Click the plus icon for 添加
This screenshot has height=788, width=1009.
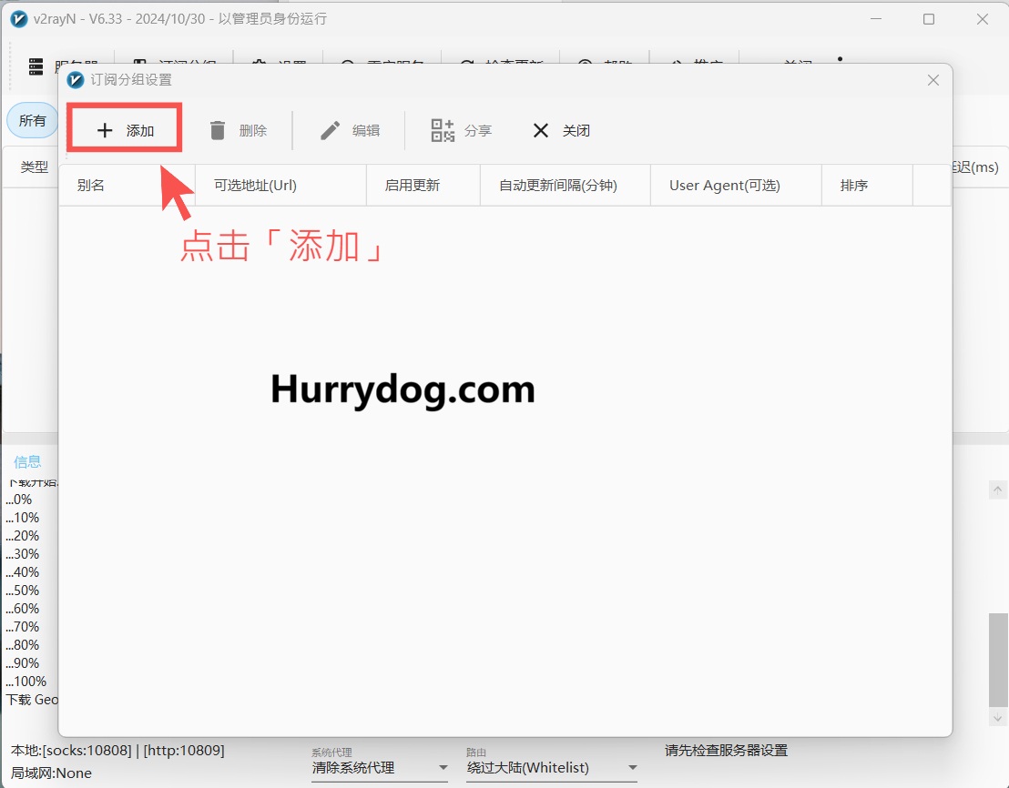pyautogui.click(x=105, y=130)
